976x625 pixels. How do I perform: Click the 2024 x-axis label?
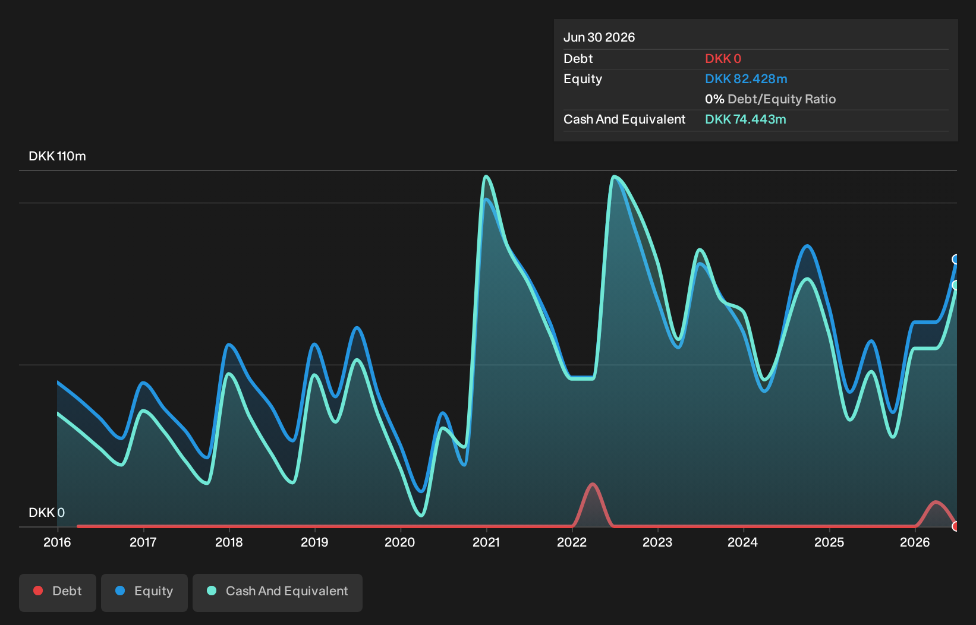point(743,542)
